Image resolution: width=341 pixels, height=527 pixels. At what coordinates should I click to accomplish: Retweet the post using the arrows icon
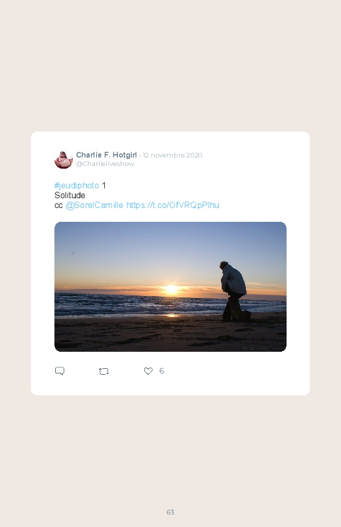104,371
